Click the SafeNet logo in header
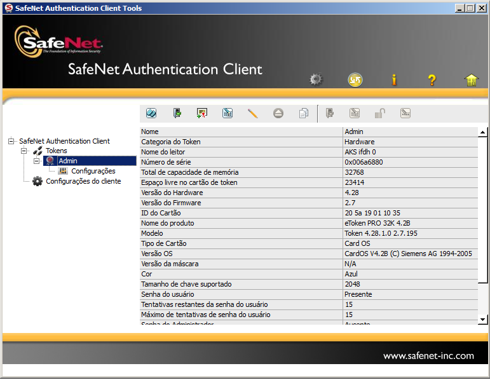Screen dimensions: 490x380 coord(58,42)
